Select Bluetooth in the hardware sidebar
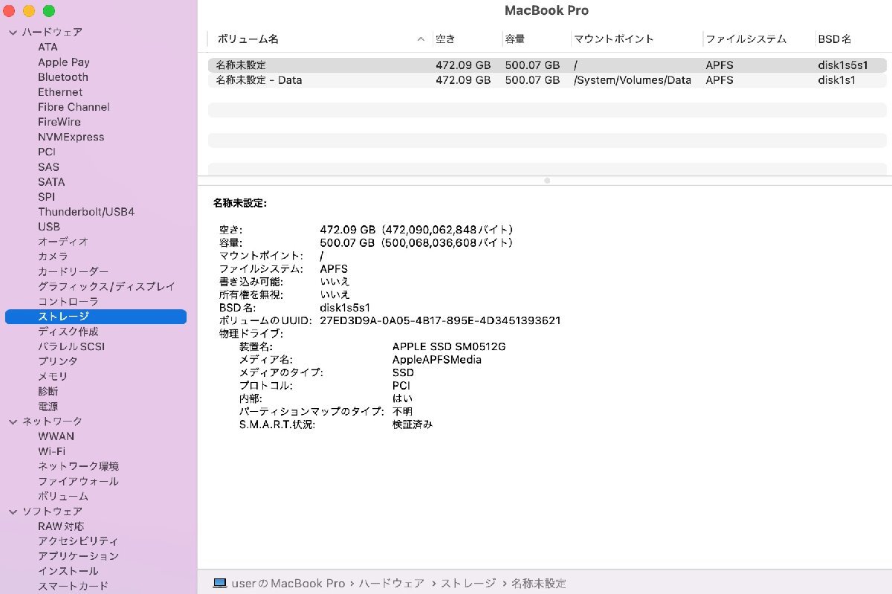The height and width of the screenshot is (594, 892). click(62, 77)
